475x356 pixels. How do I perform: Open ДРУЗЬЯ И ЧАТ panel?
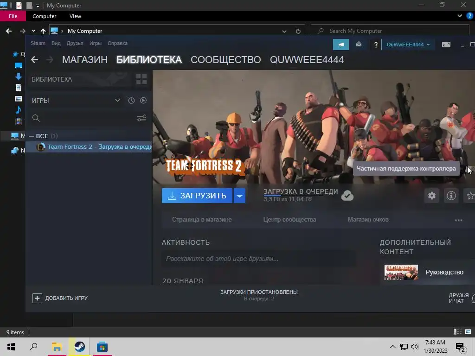click(x=461, y=298)
